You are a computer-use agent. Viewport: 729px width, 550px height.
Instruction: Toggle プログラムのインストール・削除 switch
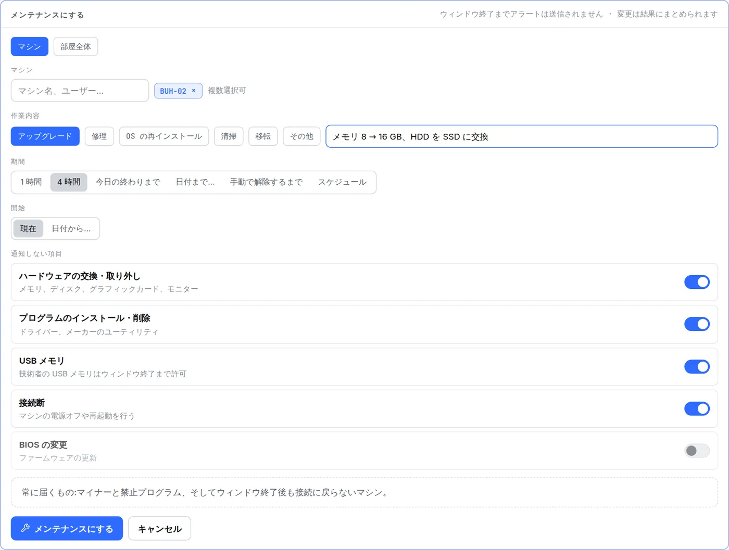coord(697,324)
